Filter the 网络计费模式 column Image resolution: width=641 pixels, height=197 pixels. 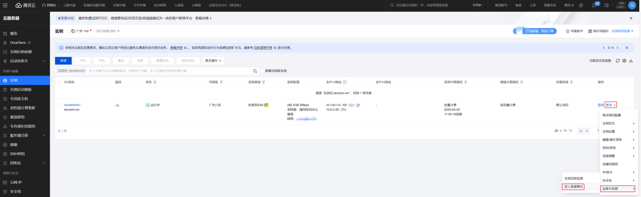pyautogui.click(x=522, y=82)
